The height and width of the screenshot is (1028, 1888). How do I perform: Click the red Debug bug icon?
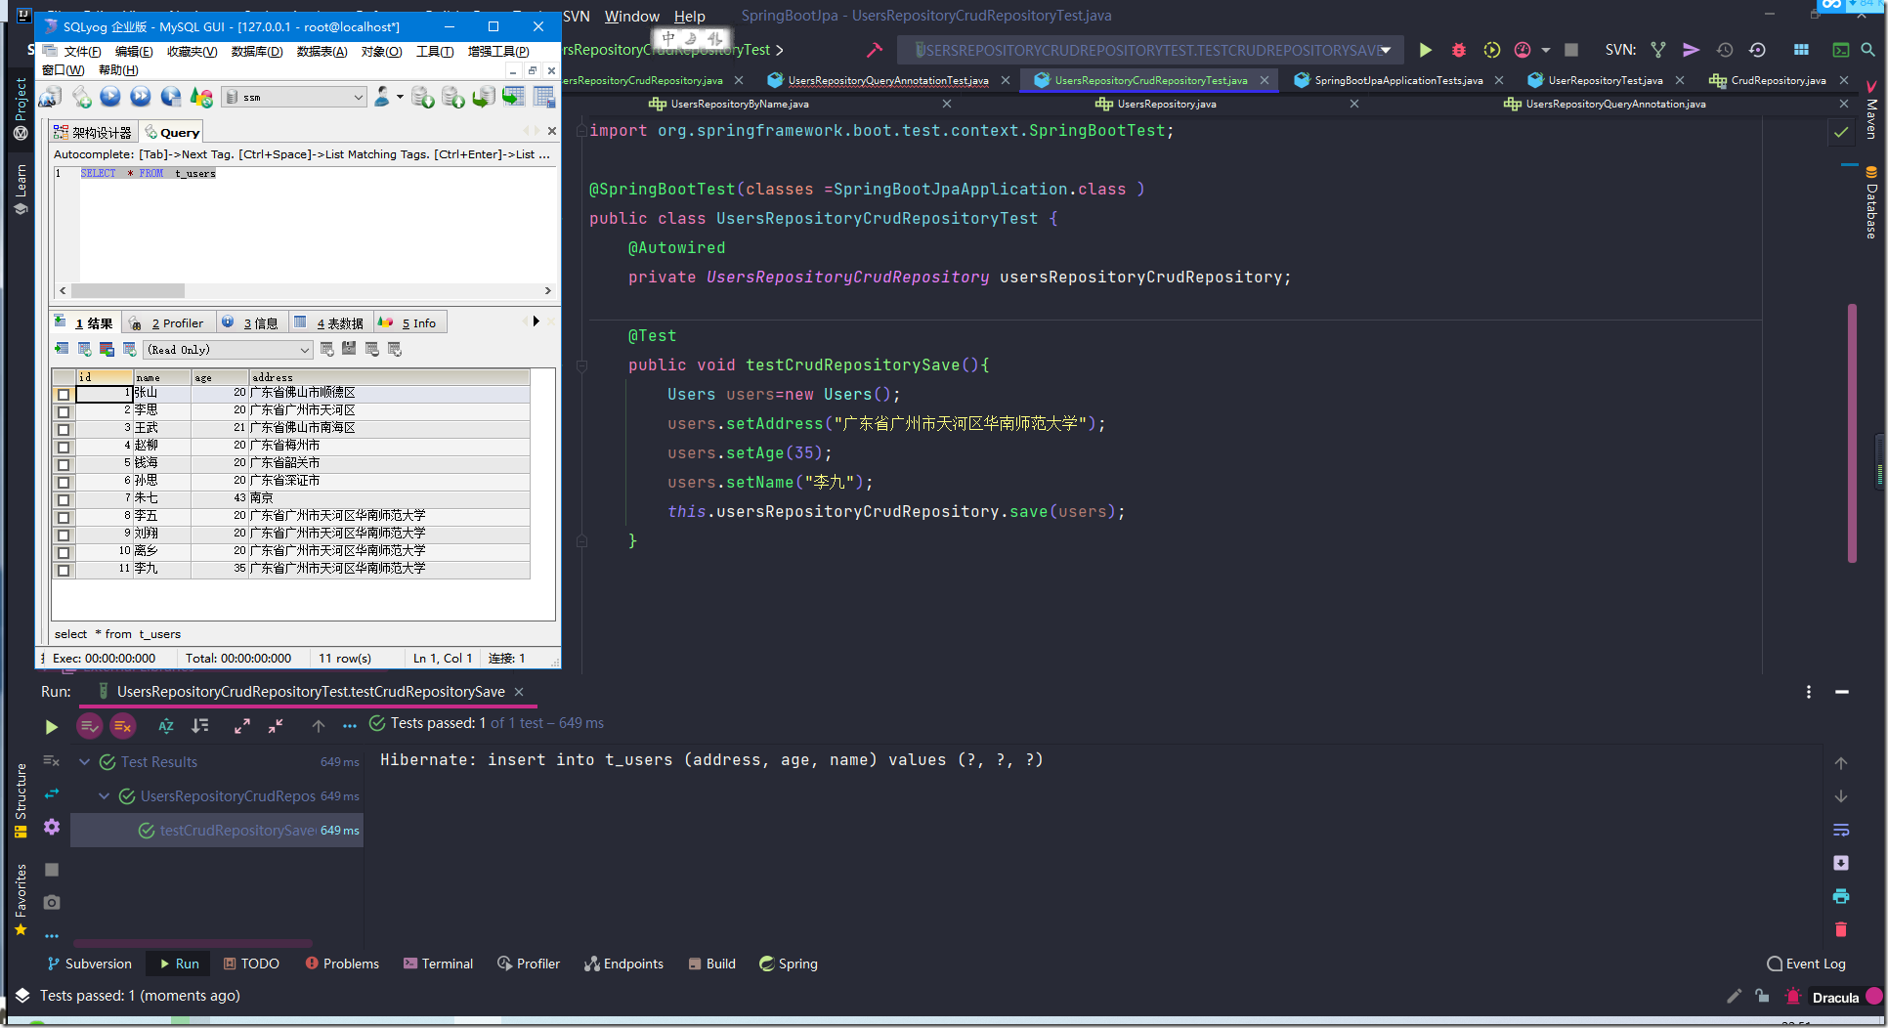coord(1459,50)
